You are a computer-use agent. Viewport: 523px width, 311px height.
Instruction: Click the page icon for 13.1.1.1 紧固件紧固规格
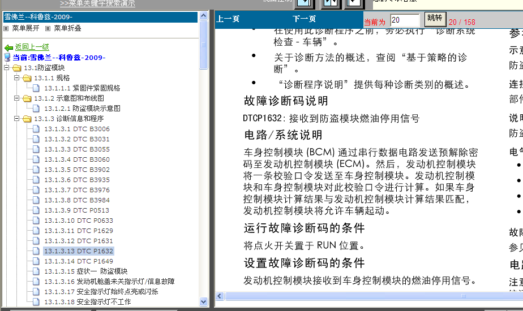coord(36,88)
